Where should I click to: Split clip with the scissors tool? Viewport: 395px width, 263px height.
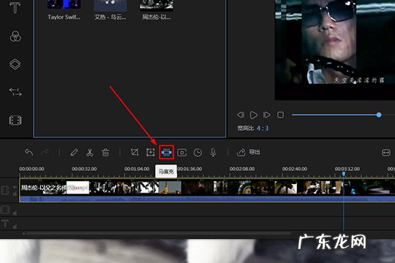[x=90, y=152]
